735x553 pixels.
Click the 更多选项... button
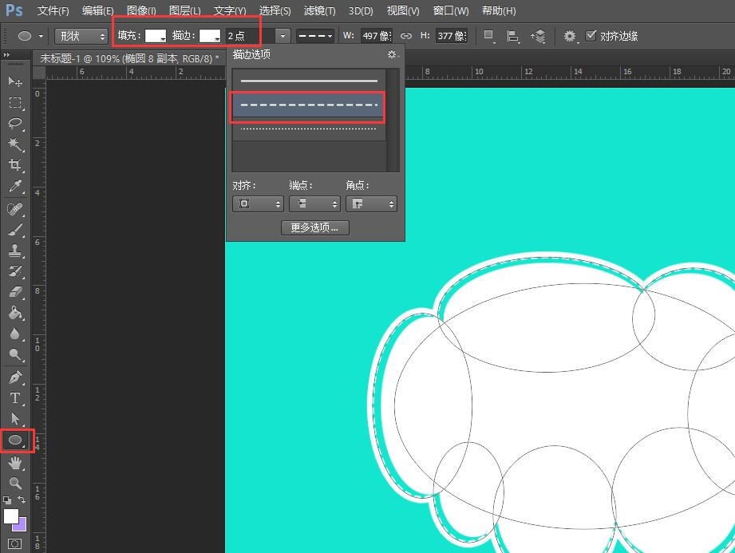(314, 227)
